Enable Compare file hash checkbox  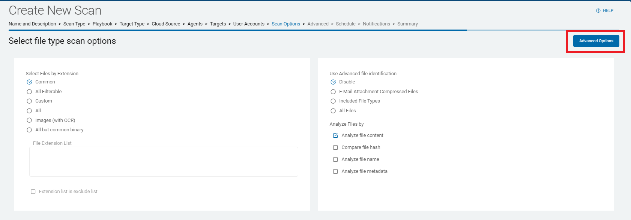click(335, 147)
